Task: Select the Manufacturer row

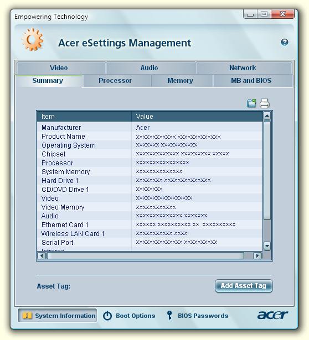Action: coord(150,128)
